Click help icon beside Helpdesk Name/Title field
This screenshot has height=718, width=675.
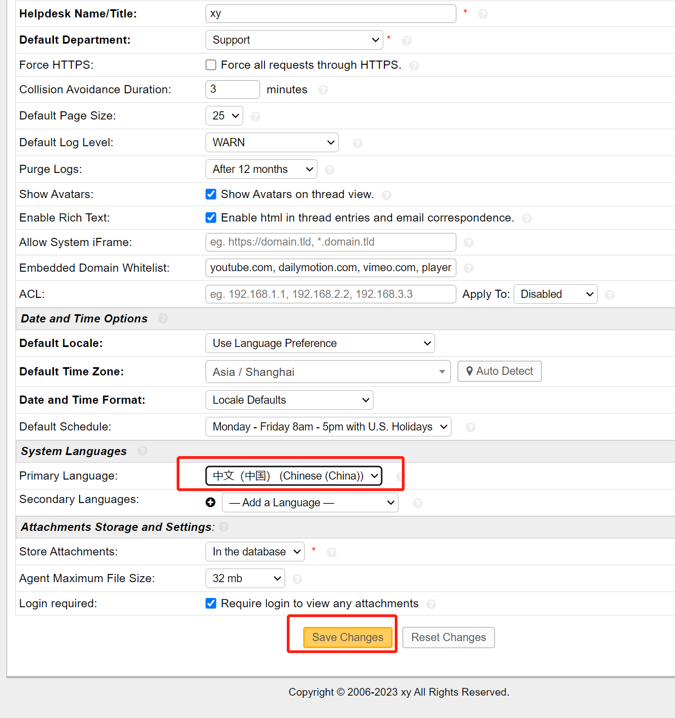tap(483, 14)
